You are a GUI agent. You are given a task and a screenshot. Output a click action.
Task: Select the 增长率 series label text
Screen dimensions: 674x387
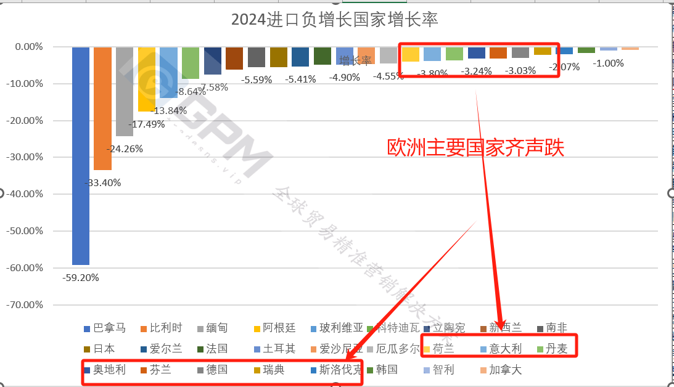pyautogui.click(x=356, y=60)
